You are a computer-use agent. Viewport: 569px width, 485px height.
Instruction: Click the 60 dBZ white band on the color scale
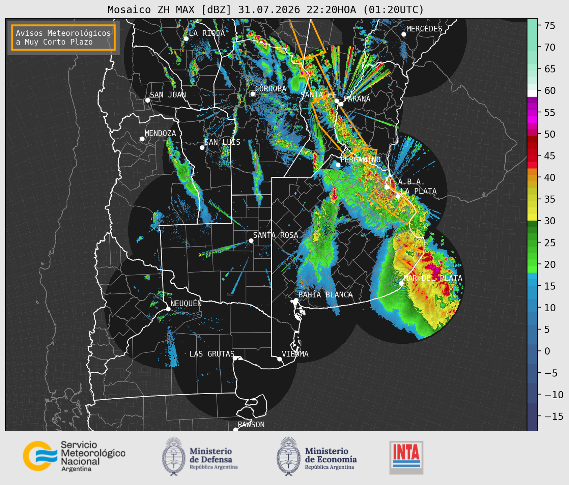click(532, 93)
